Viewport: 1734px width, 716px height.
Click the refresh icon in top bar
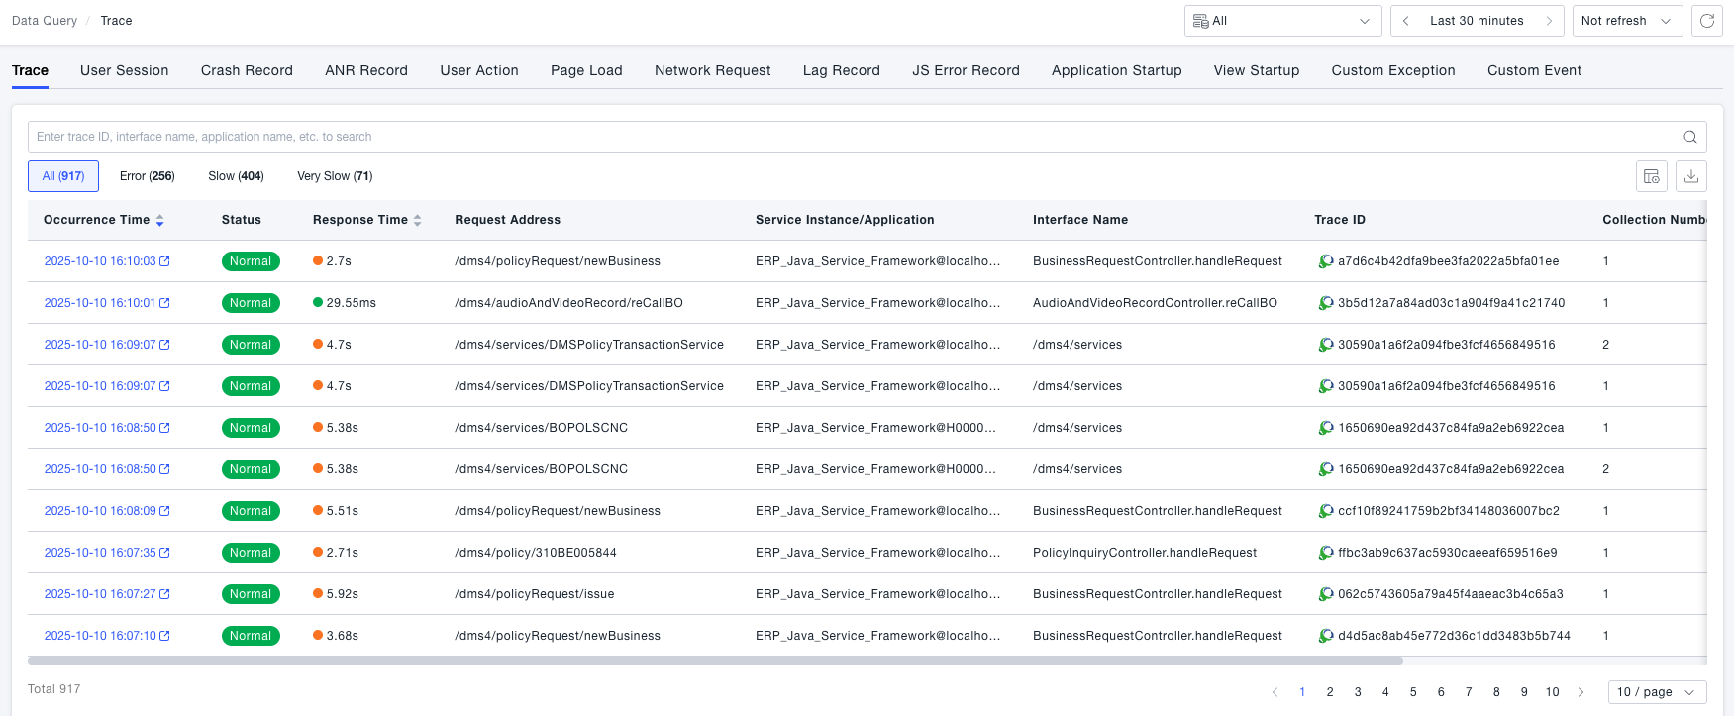pyautogui.click(x=1707, y=21)
